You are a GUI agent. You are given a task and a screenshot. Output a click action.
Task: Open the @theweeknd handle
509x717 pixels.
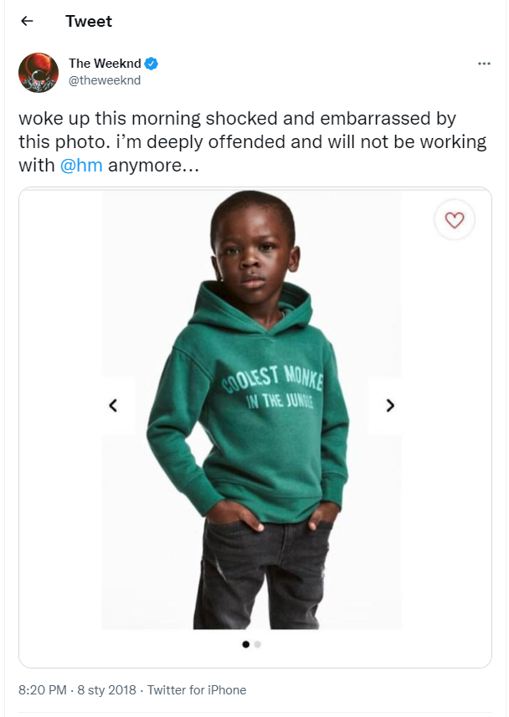point(105,80)
